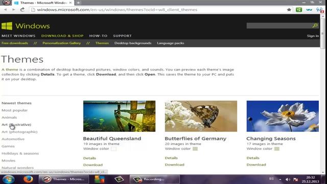Select Art (illustrative) category
This screenshot has height=184, width=327.
coord(16,125)
